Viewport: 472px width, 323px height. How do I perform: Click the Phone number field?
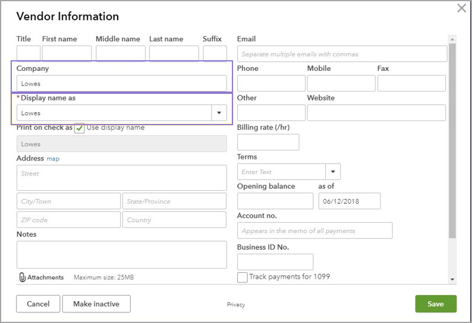pyautogui.click(x=271, y=83)
